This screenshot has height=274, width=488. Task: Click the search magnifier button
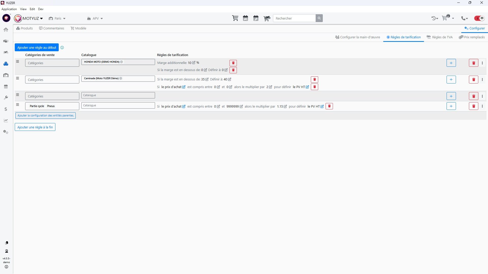click(x=319, y=18)
